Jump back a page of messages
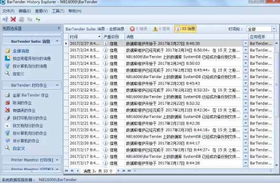 click(72, 171)
